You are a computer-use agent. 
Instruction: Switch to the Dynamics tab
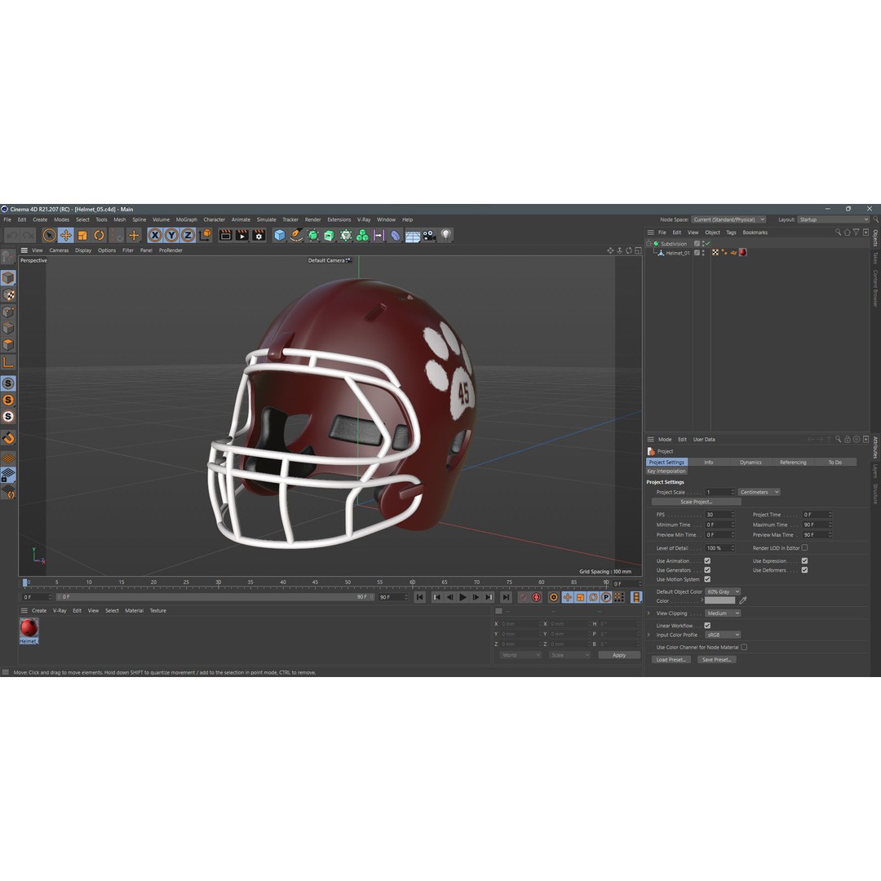tap(750, 463)
